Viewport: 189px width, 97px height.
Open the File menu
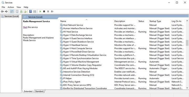pos(3,7)
